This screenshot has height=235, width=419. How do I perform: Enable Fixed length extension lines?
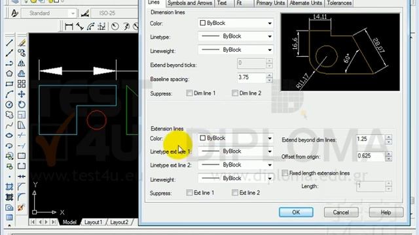tap(285, 173)
